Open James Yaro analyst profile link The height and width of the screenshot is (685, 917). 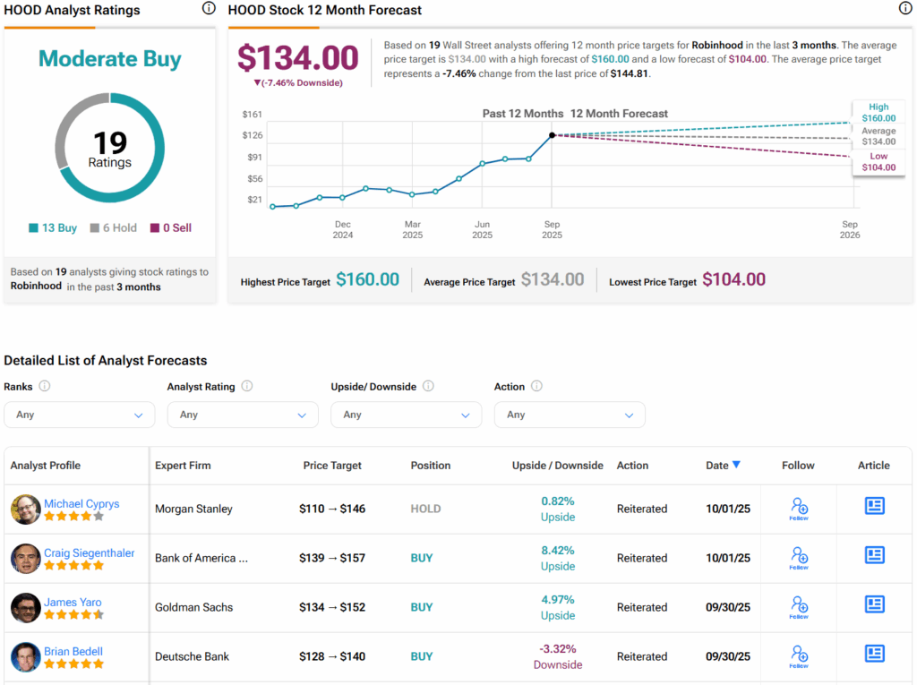[73, 603]
